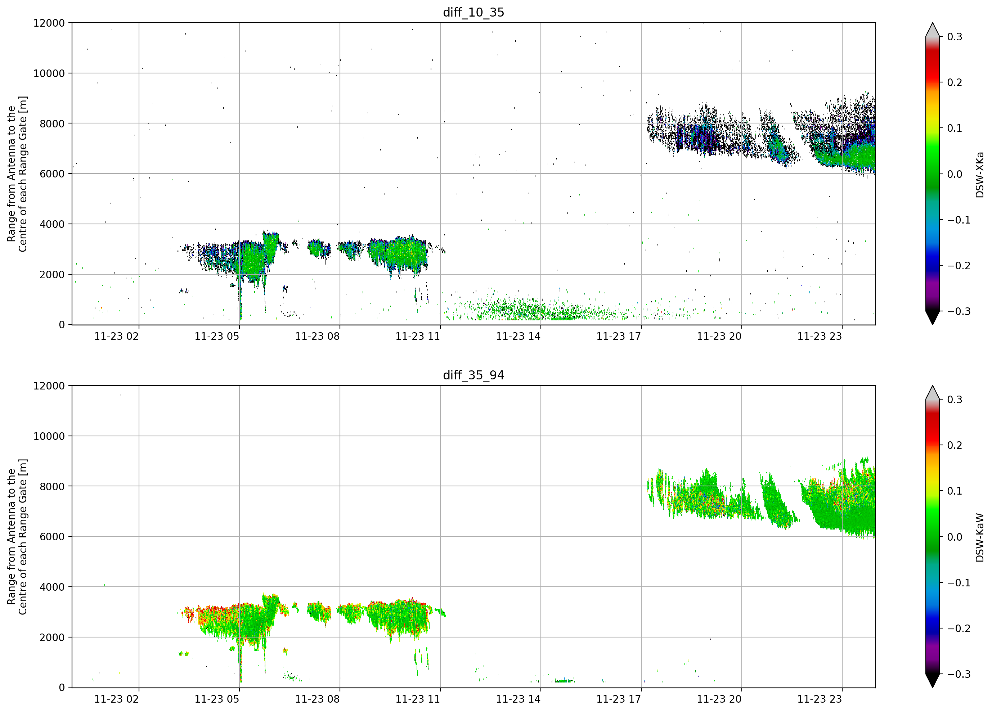Click the bottom plot's y tick 10000
This screenshot has width=992, height=712.
tap(49, 437)
